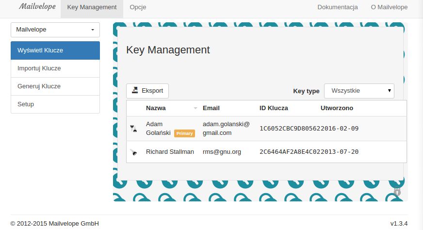Click the rms@gnu.org email cell
Screen dimensions: 423x230
222,152
